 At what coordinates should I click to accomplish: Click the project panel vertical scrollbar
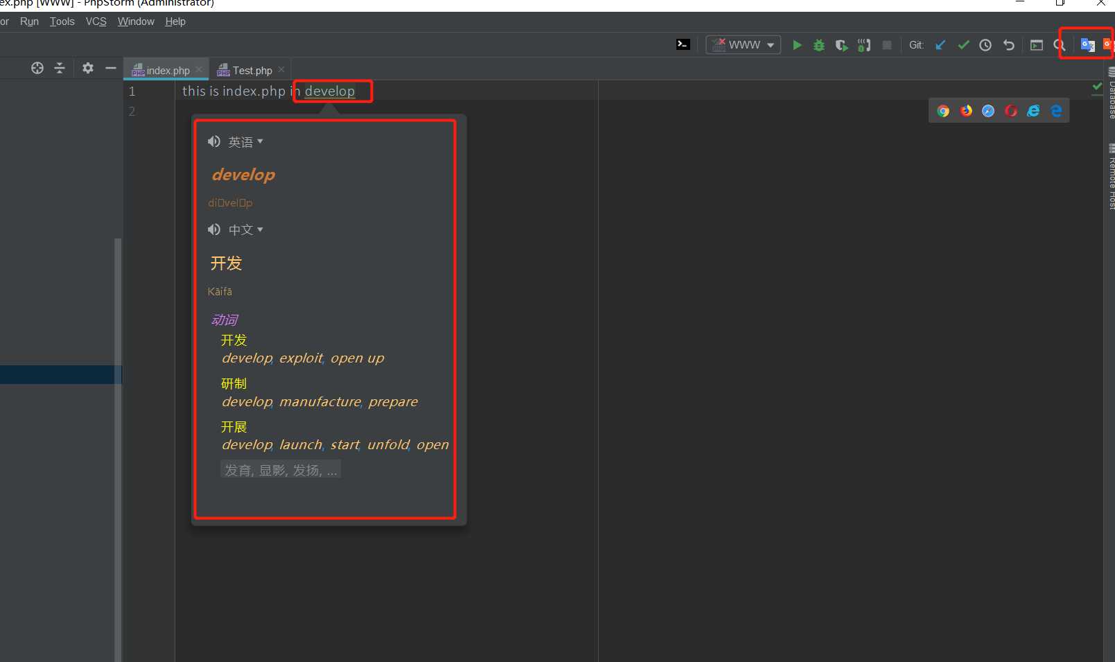118,449
